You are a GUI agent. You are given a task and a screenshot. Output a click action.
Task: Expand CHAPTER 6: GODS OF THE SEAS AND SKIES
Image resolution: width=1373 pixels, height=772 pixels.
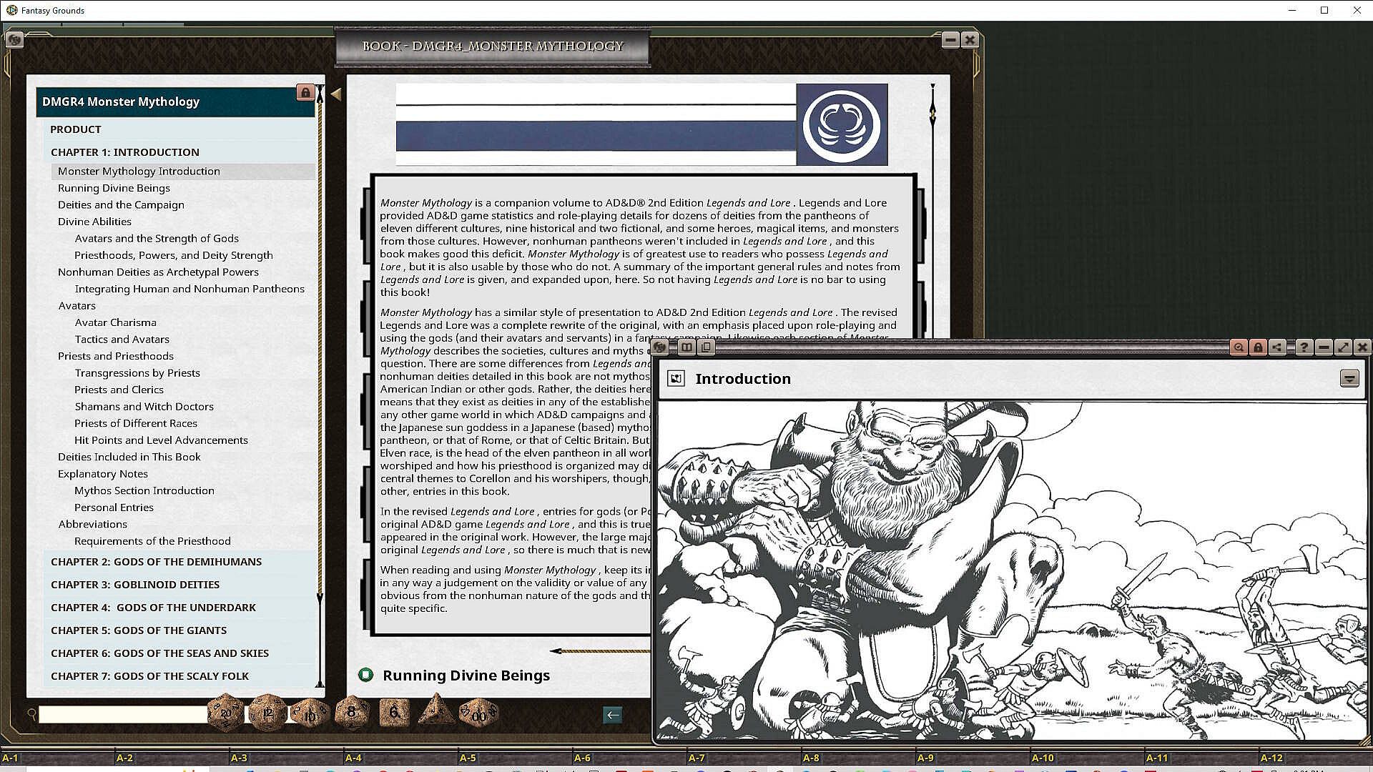pyautogui.click(x=179, y=653)
